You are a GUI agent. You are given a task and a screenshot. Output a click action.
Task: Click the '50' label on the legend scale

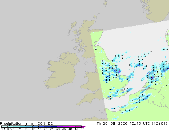[x=82, y=129]
